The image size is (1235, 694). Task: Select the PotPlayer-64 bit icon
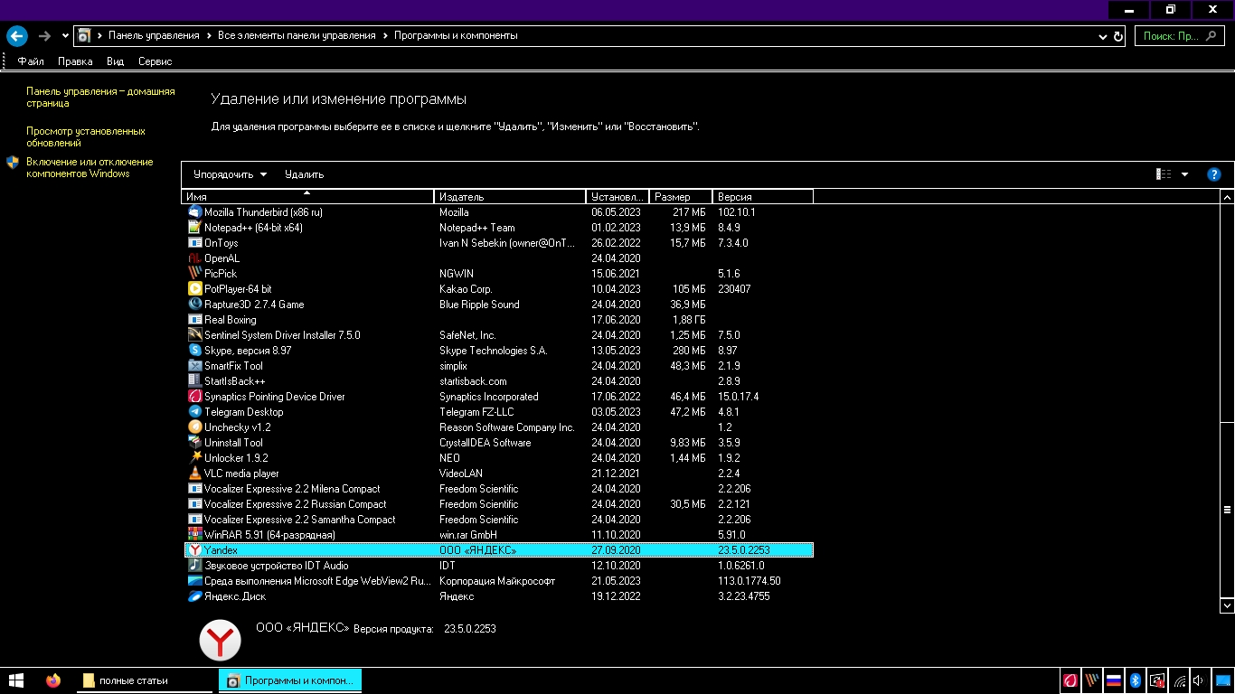(194, 289)
